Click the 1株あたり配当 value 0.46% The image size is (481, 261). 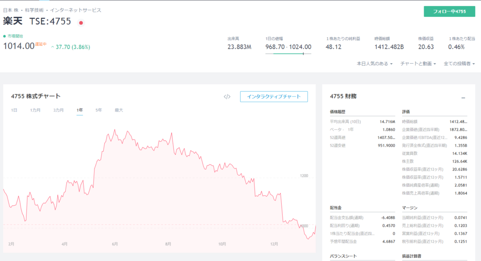click(x=456, y=47)
